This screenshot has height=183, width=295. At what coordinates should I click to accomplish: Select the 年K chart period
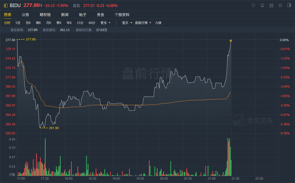(x=69, y=23)
